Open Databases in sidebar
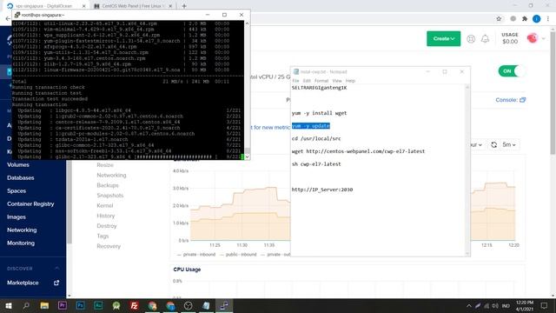The width and height of the screenshot is (556, 313). click(x=21, y=177)
